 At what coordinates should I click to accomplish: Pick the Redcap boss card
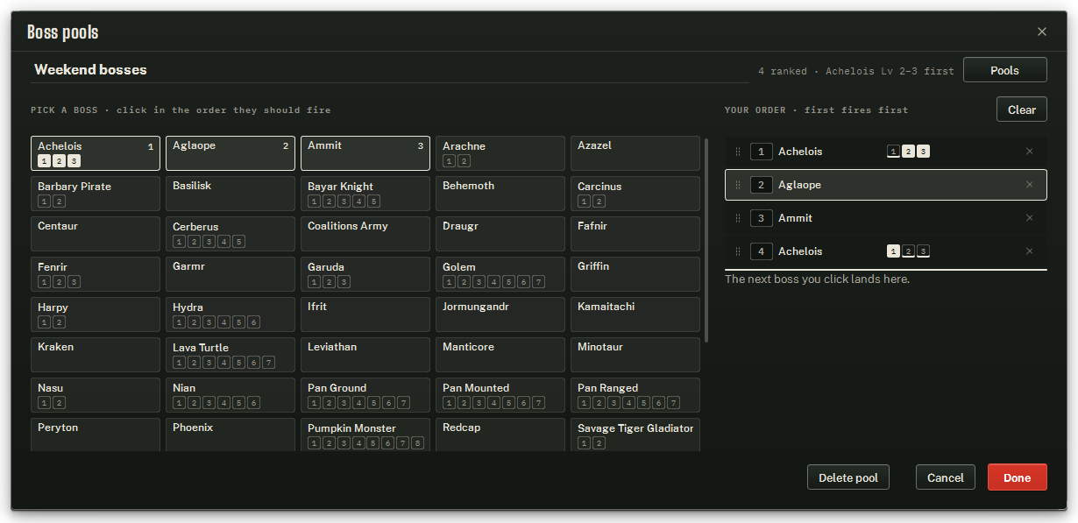(500, 435)
